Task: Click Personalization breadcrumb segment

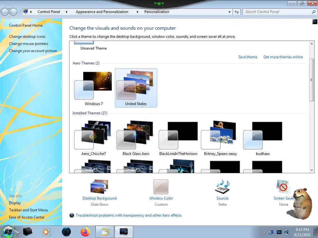Action: (157, 12)
